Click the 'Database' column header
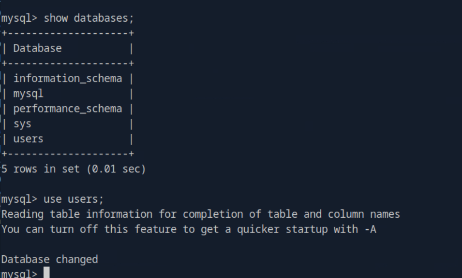This screenshot has width=462, height=278. point(37,48)
